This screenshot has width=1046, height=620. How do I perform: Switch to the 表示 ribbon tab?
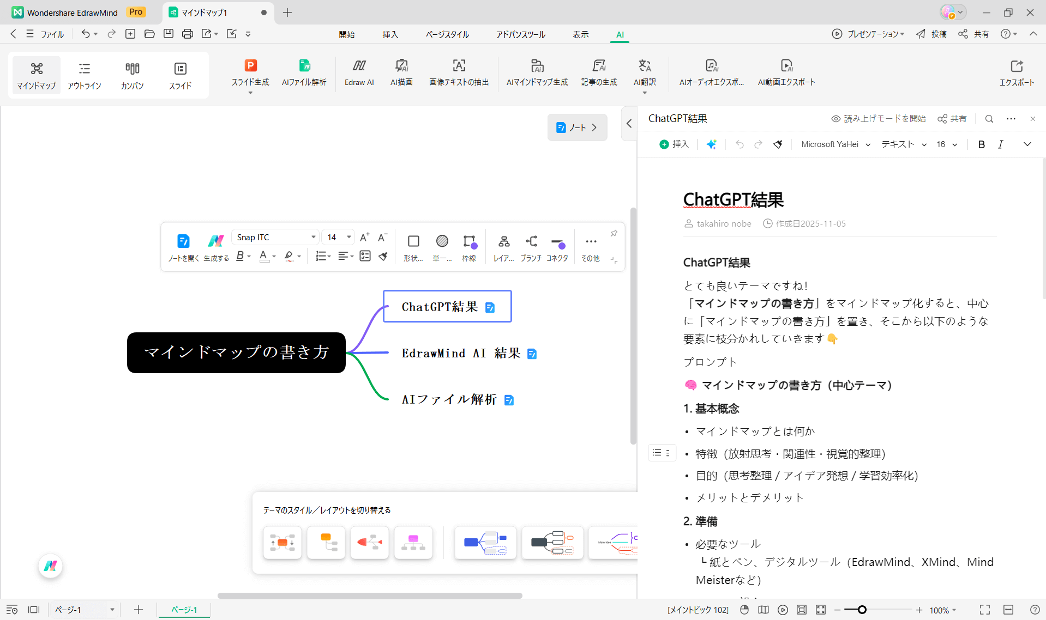[580, 34]
